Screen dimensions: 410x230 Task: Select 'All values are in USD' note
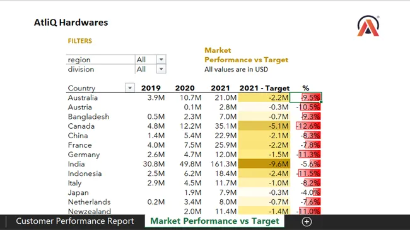click(x=236, y=69)
